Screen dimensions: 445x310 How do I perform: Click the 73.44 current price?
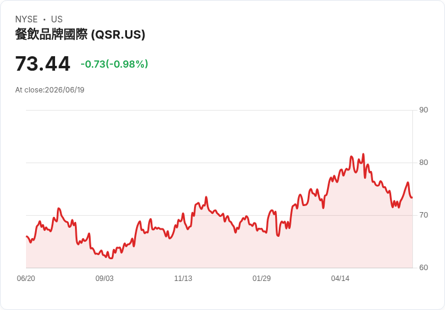42,63
